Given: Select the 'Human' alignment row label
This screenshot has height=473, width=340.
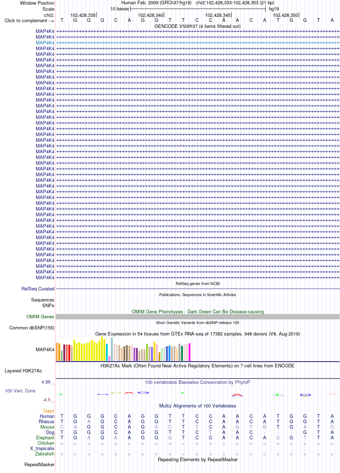Looking at the screenshot, I should [x=47, y=416].
